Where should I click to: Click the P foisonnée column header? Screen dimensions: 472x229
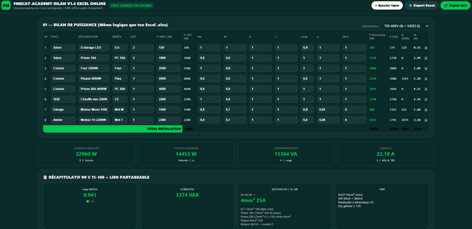[x=377, y=37]
